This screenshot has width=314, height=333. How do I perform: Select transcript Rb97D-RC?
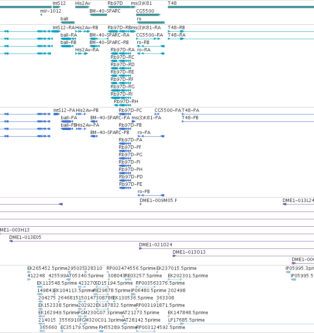122,57
